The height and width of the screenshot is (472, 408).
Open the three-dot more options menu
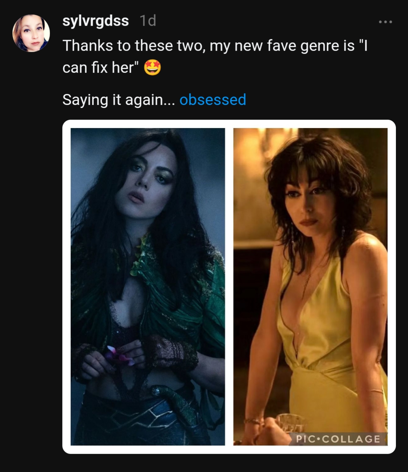point(385,22)
